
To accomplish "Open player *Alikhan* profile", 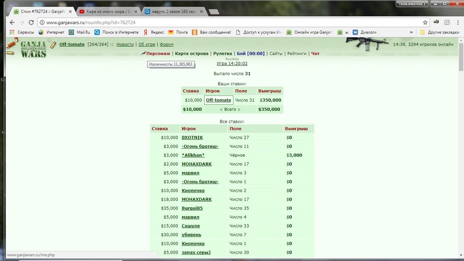I will [x=193, y=155].
